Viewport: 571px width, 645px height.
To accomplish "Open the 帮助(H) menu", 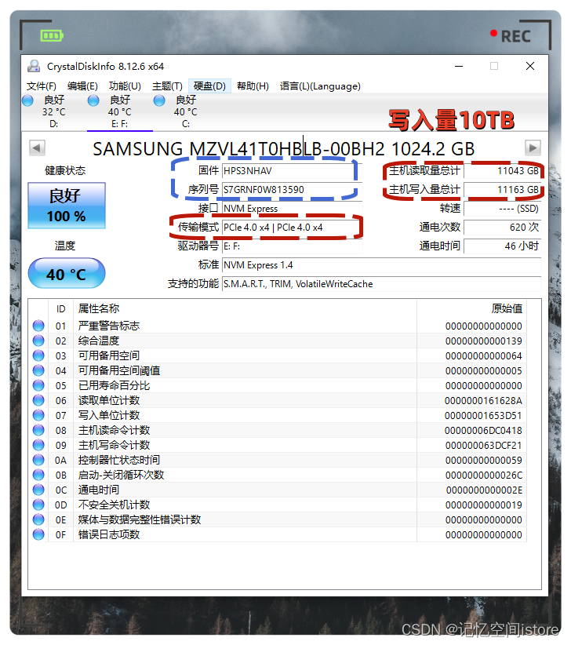I will click(253, 86).
